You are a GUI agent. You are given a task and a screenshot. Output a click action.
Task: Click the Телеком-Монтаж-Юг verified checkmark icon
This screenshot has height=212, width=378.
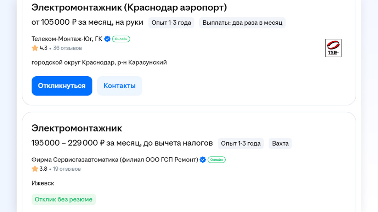[107, 39]
